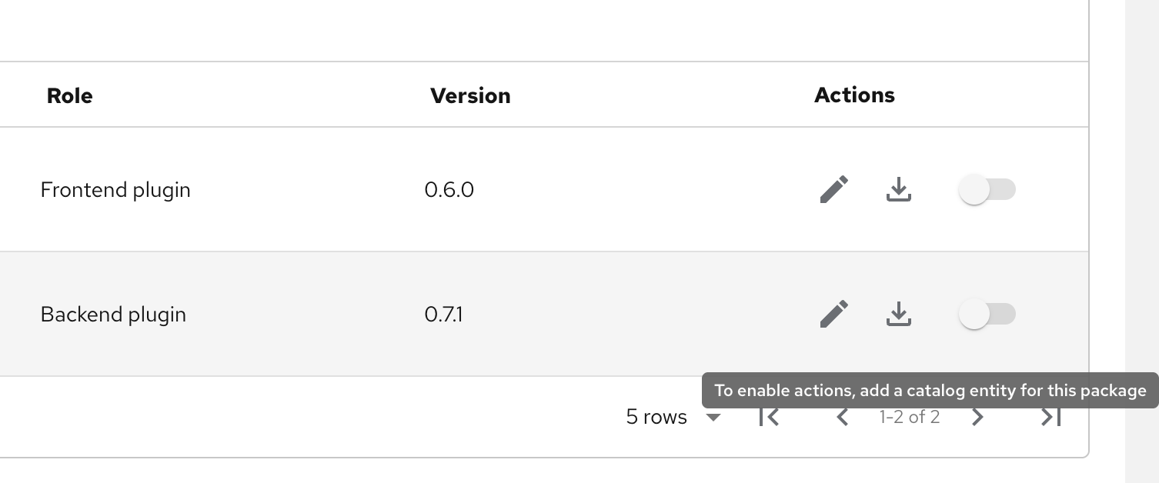
Task: Enable the Frontend plugin toggle switch
Action: click(987, 189)
